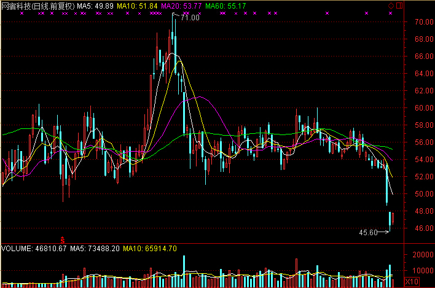
Task: Click the arrow beside the 45.60 low label
Action: click(384, 232)
